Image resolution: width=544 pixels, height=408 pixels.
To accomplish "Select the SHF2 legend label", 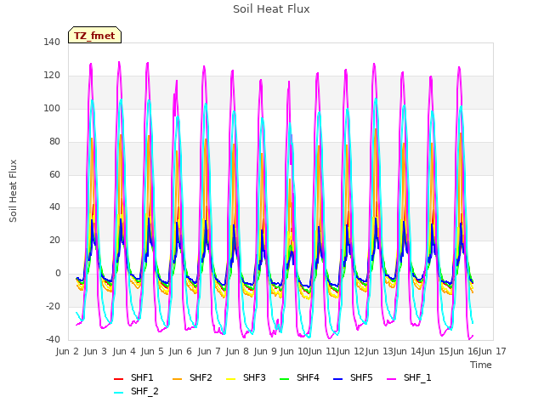I will coord(201,377).
